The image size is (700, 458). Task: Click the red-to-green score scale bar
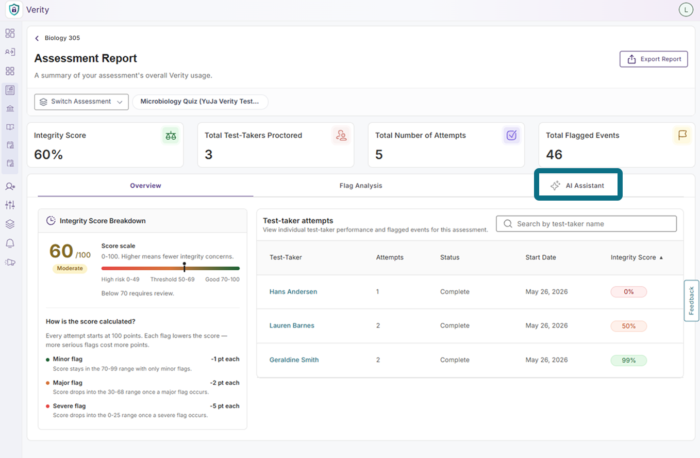tap(171, 268)
